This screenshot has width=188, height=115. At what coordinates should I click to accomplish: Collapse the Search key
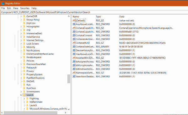point(21,95)
